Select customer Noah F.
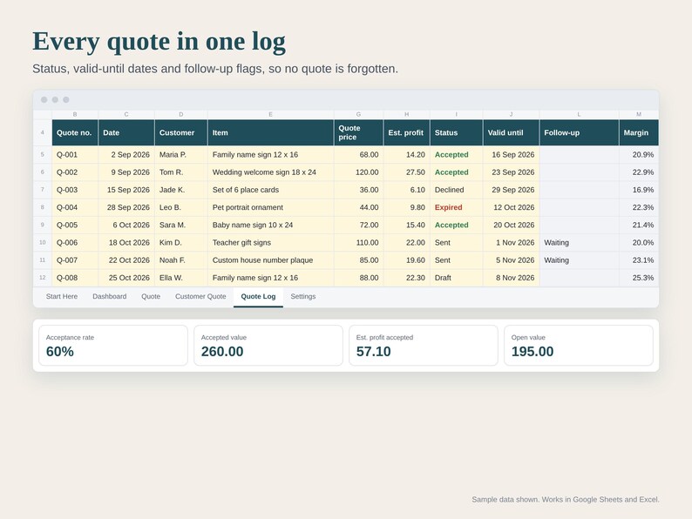 181,260
